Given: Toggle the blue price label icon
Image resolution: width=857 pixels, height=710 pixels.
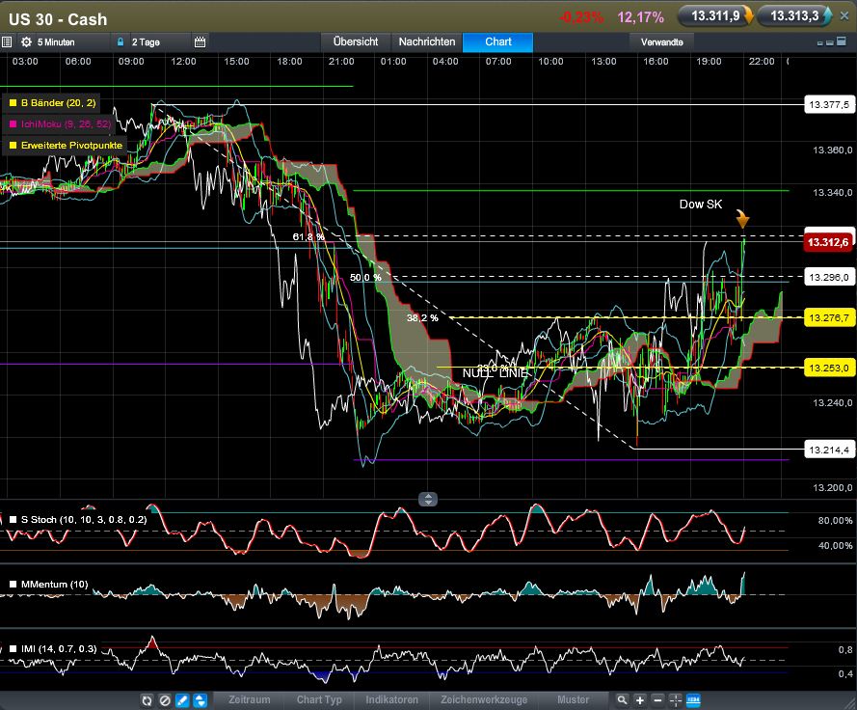Looking at the screenshot, I should [x=693, y=700].
